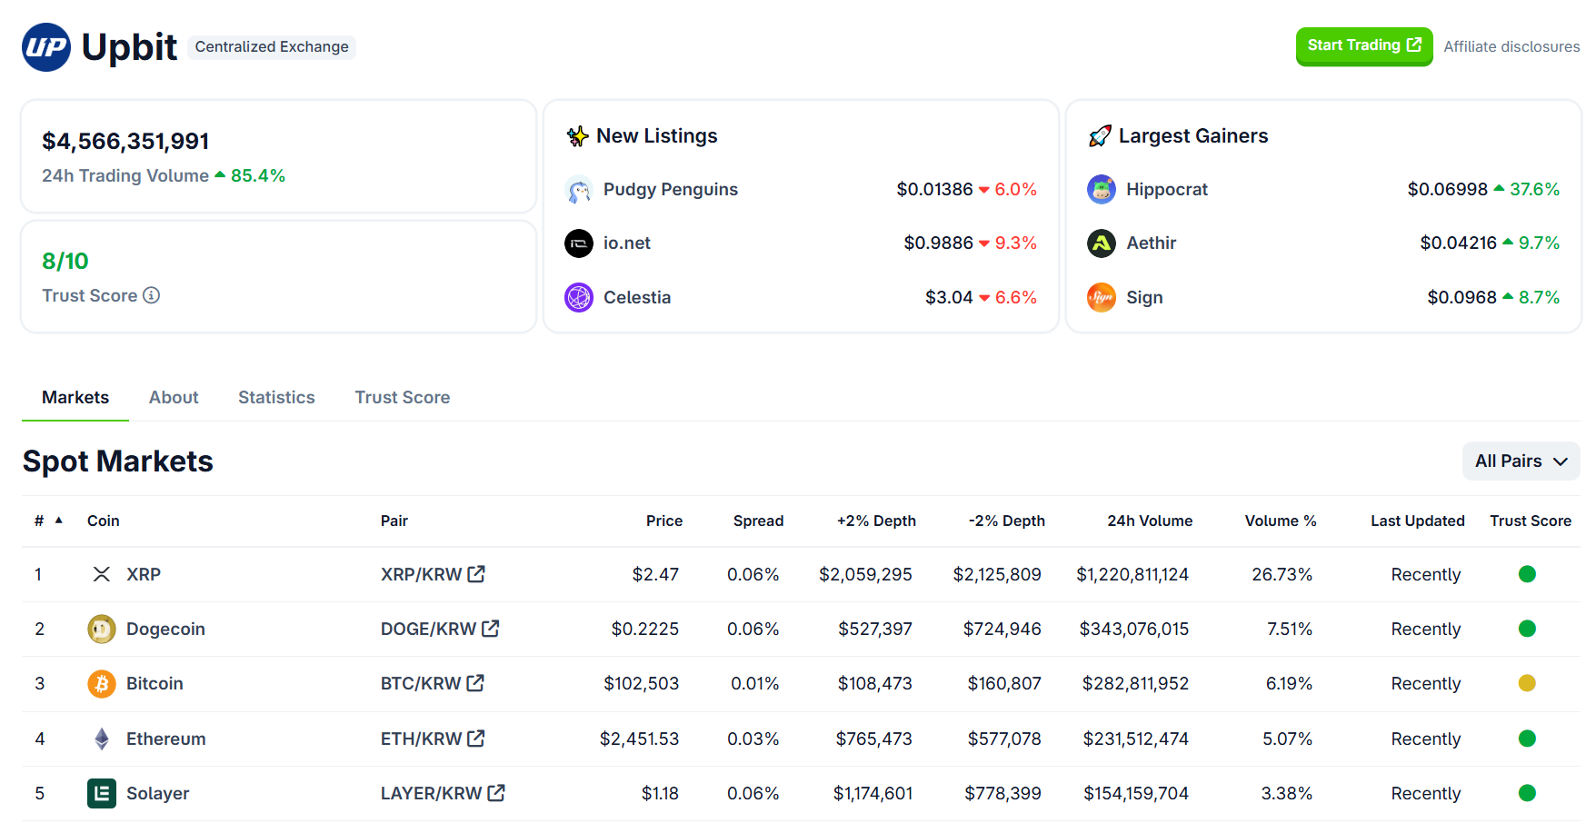This screenshot has height=833, width=1596.
Task: Click the Trust Score info icon
Action: pos(152,295)
